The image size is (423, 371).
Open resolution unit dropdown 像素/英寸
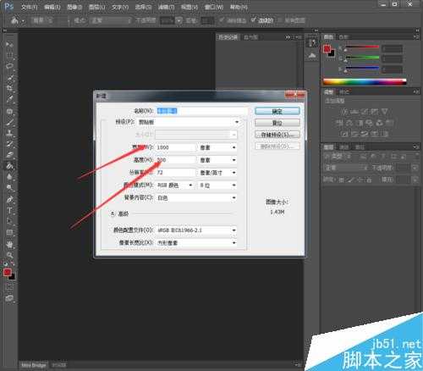pos(217,173)
